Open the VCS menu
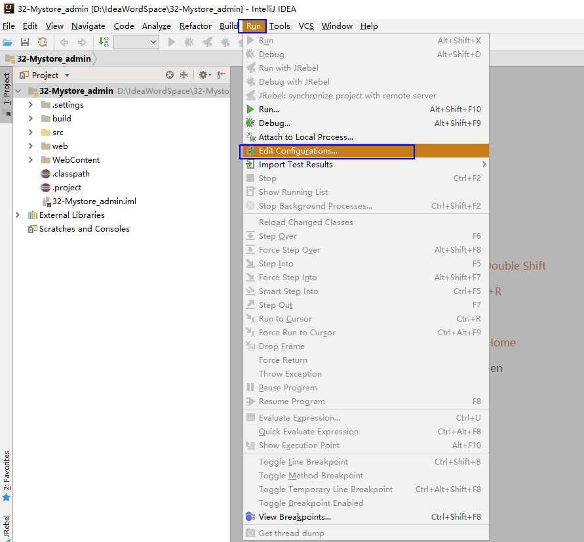The image size is (584, 542). click(x=306, y=26)
